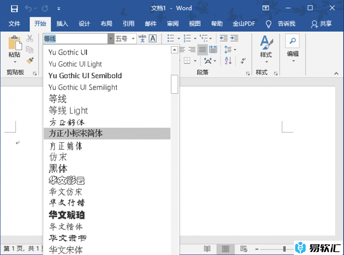Open the Styles gallery icon
This screenshot has width=344, height=255.
coord(266,43)
